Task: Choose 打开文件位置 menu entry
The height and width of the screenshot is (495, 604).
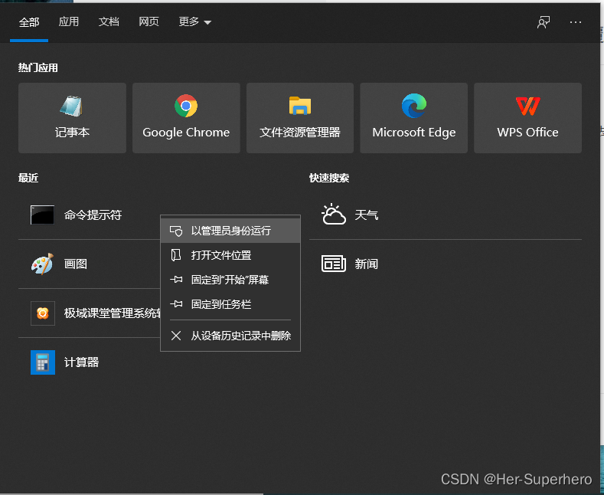Action: coord(230,255)
